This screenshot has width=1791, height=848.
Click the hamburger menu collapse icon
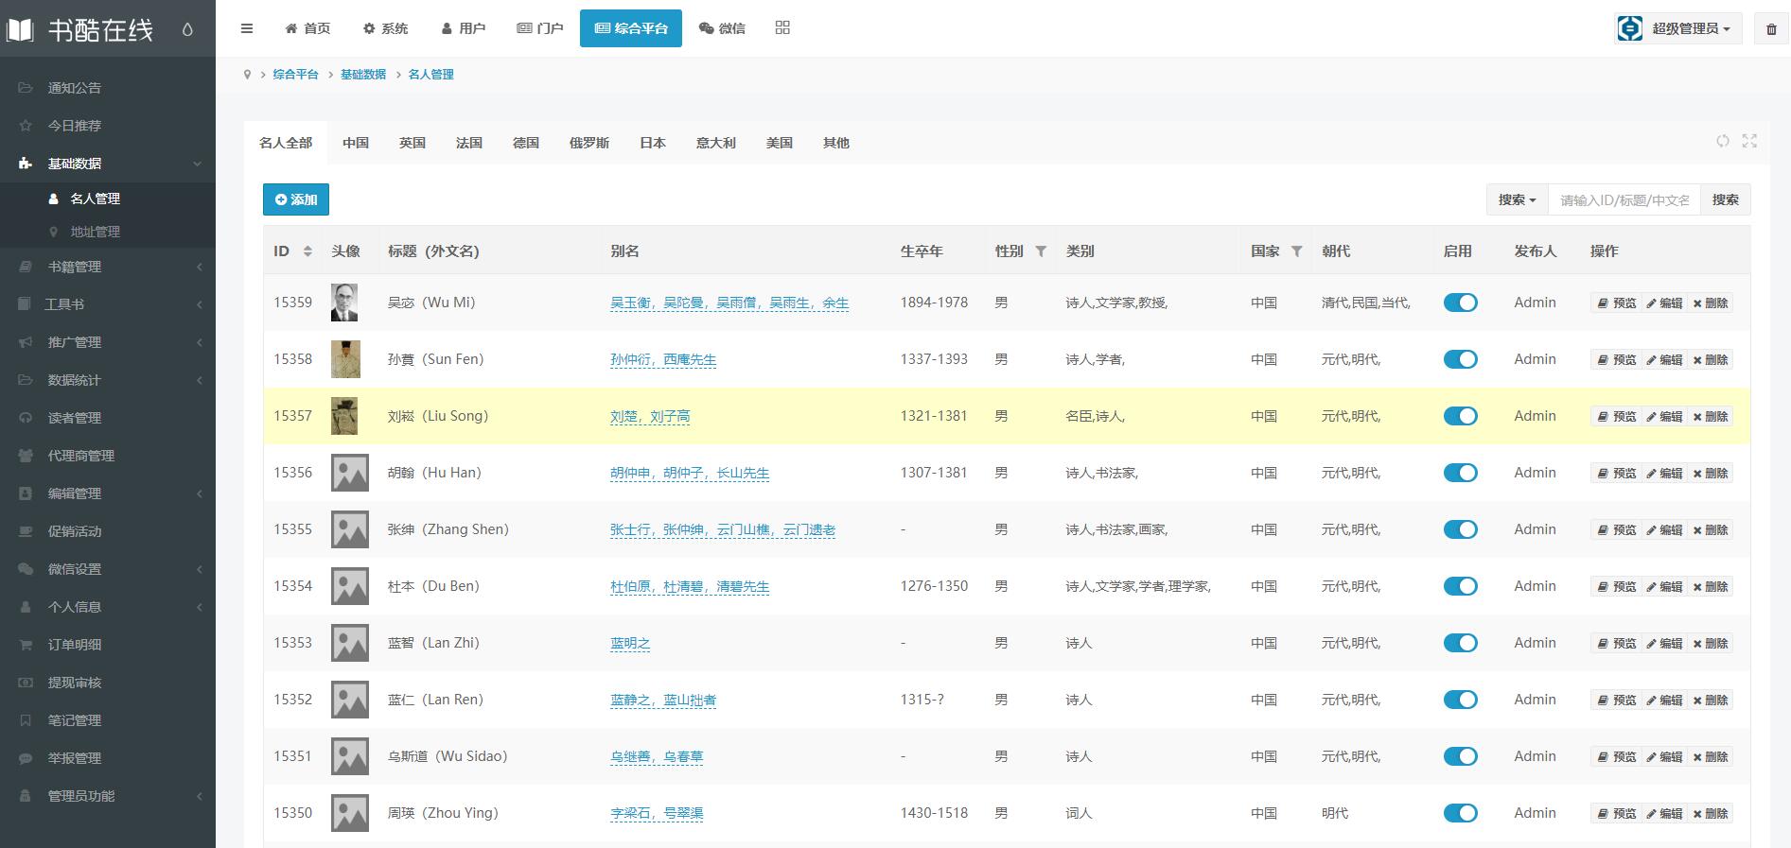[247, 28]
